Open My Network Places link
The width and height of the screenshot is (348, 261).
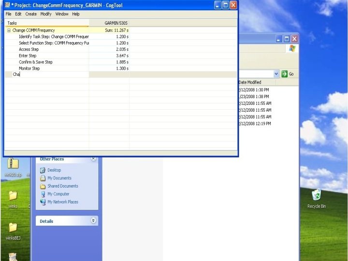pyautogui.click(x=63, y=202)
